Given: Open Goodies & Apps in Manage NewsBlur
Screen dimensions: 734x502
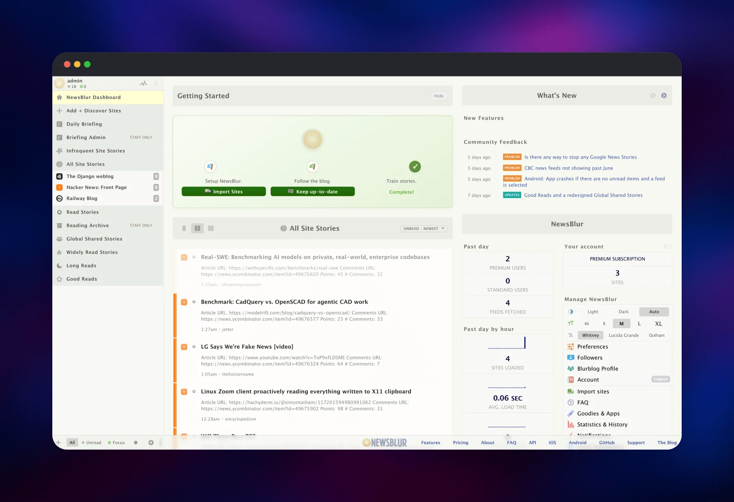Looking at the screenshot, I should tap(617, 414).
